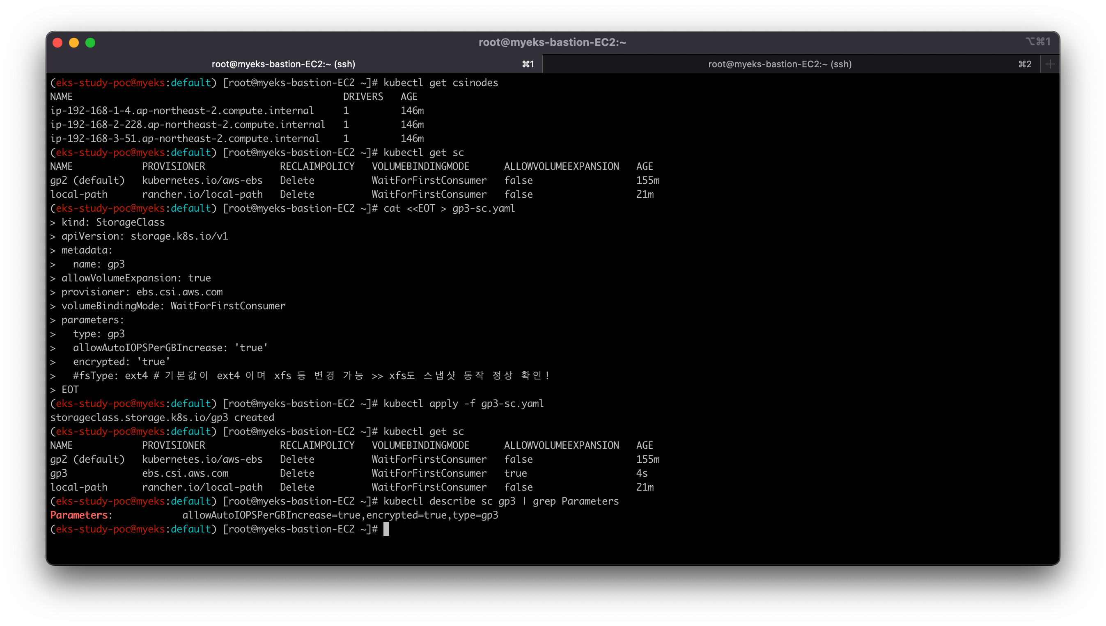The width and height of the screenshot is (1106, 626).
Task: Open a new tab with plus icon
Action: pos(1050,64)
